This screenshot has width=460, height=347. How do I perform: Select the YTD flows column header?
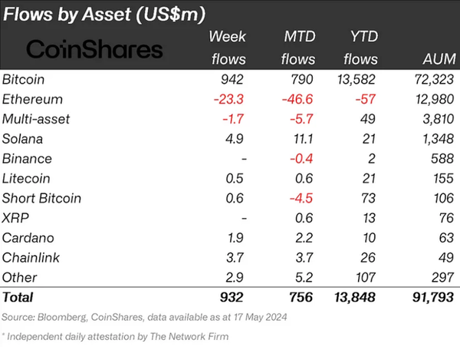pos(360,47)
